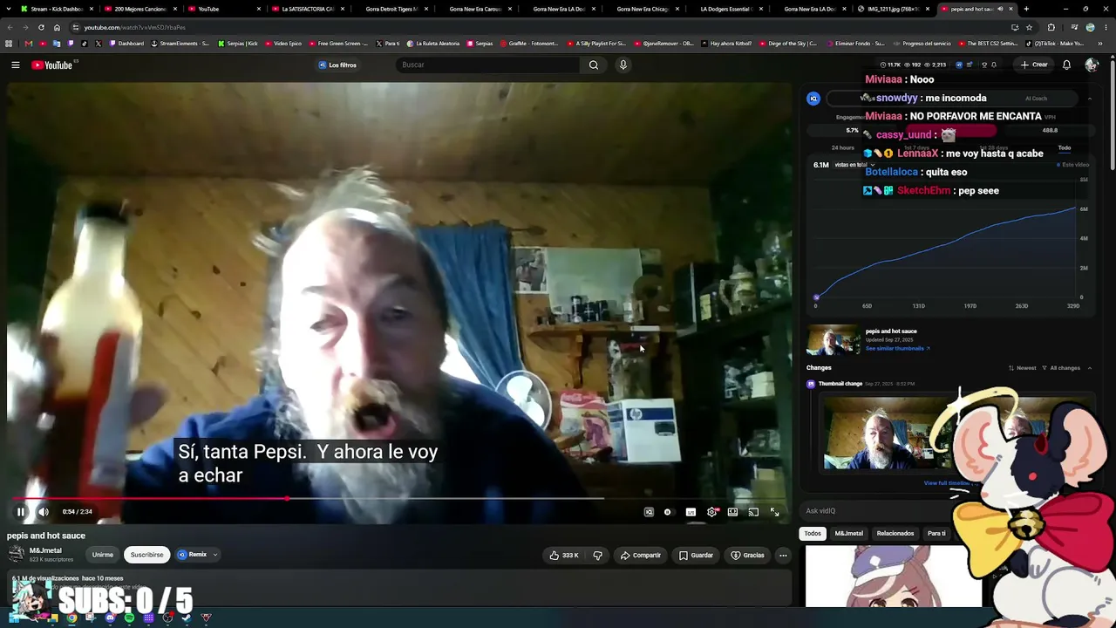Subscribe to M&Jmetal channel
Screen dimensions: 1116x628
[x=146, y=555]
